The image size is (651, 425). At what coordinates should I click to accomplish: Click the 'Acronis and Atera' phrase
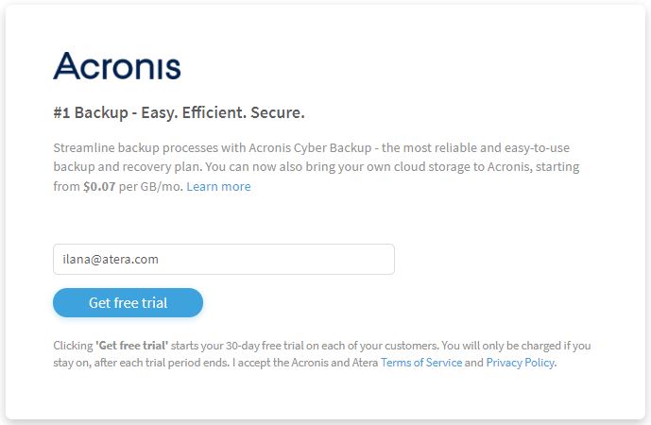[334, 363]
